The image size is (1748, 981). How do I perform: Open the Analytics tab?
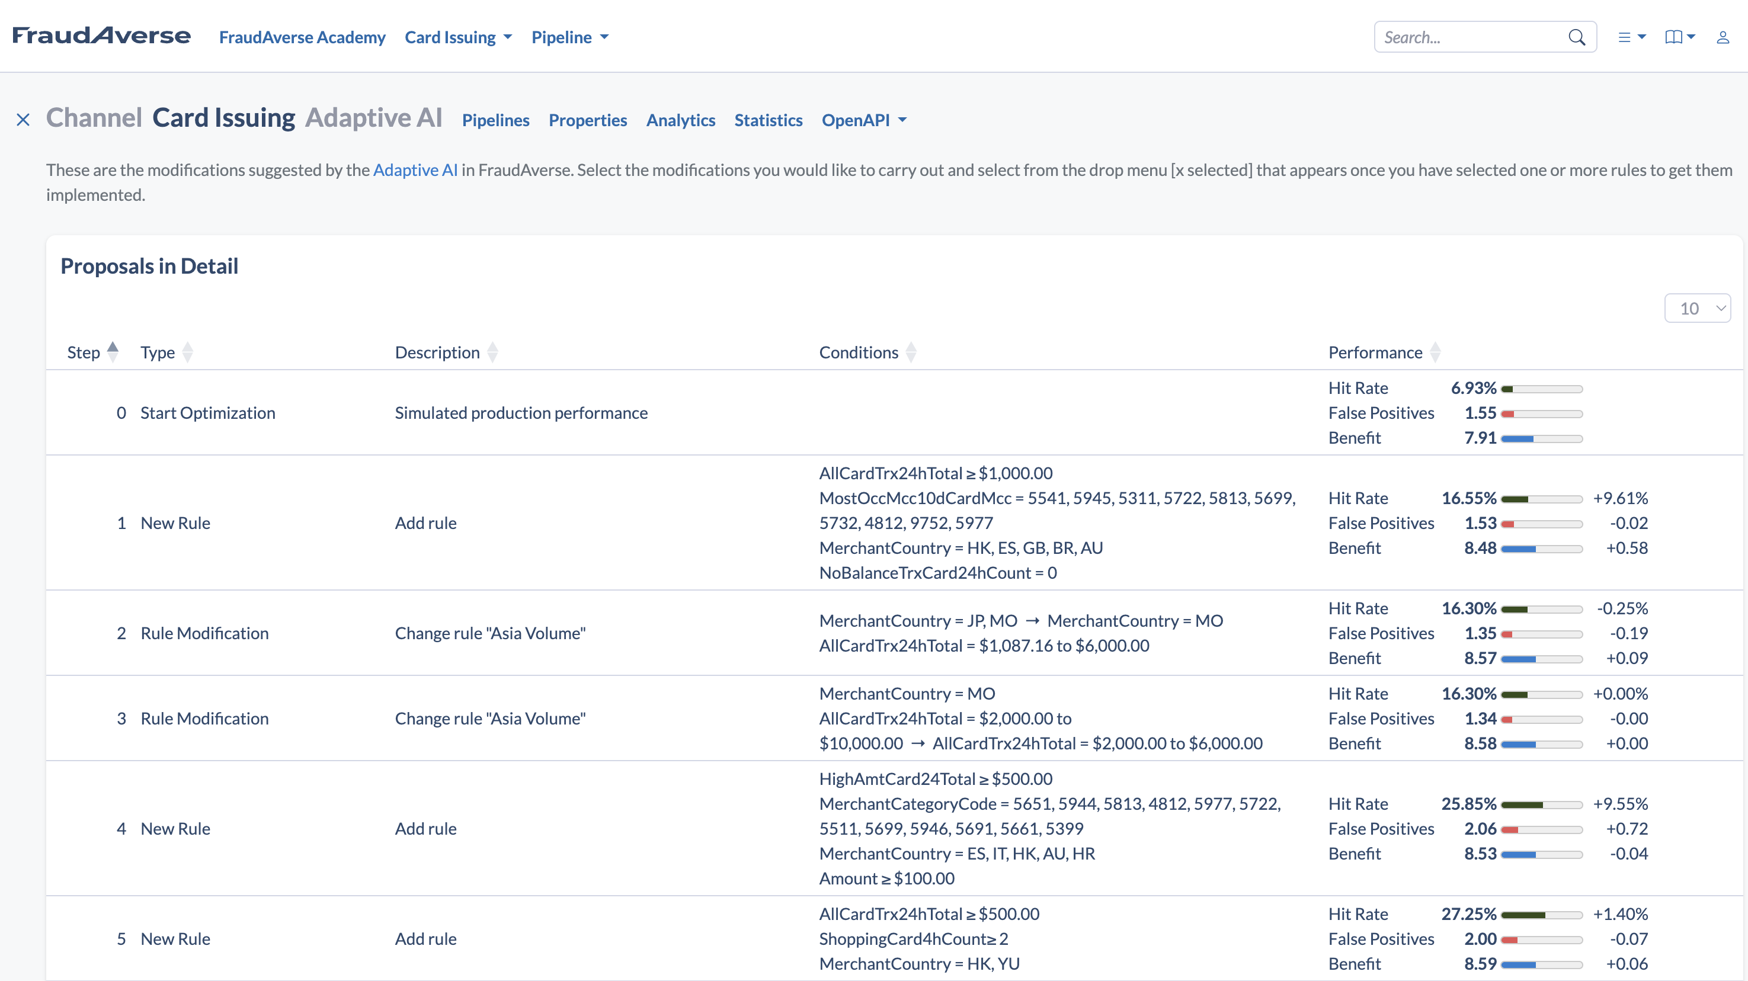681,120
